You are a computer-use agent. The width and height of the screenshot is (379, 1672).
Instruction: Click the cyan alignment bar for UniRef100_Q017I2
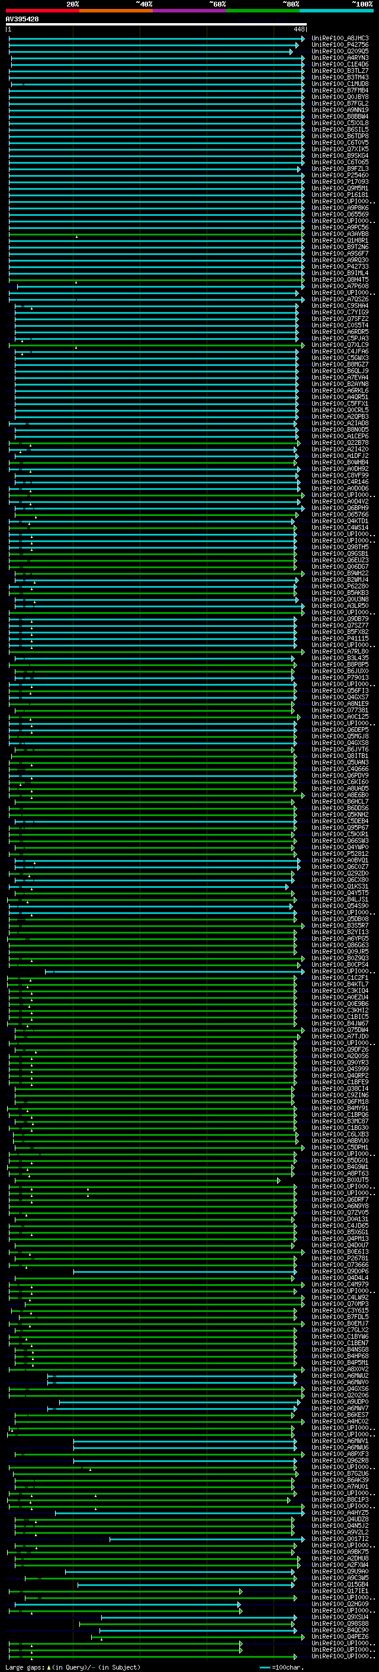pos(207,1540)
